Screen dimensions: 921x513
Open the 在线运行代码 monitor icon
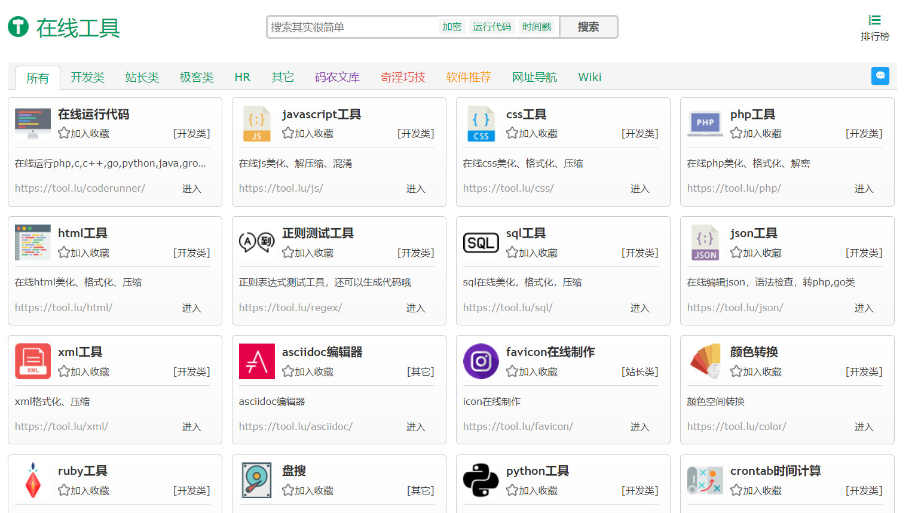(33, 124)
